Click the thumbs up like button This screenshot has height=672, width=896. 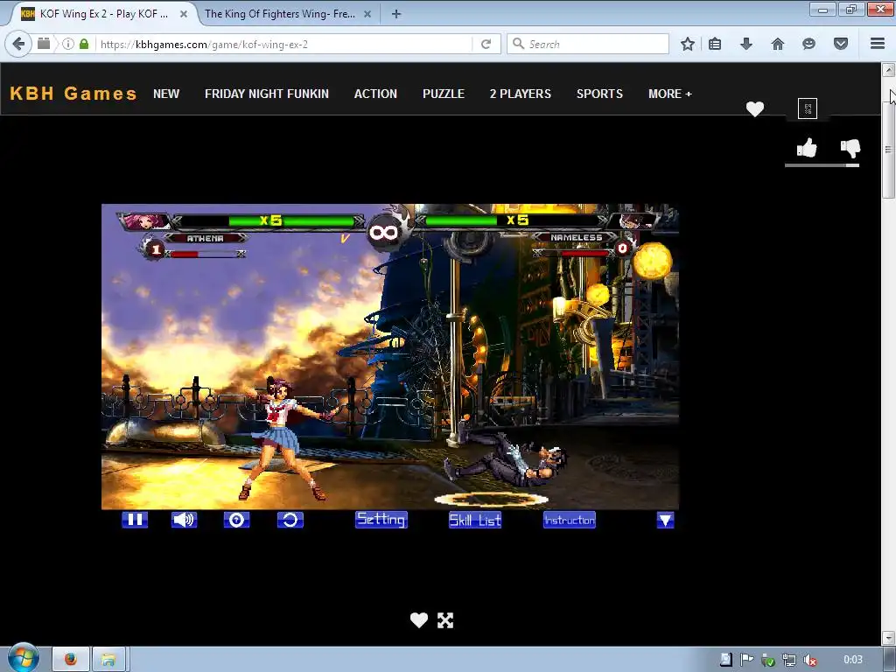(807, 147)
